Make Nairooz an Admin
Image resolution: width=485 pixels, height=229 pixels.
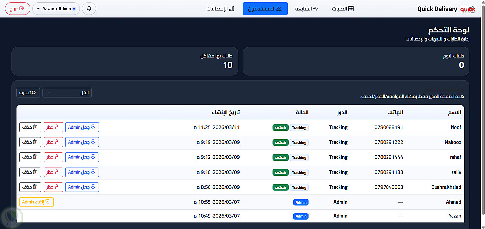pos(82,142)
